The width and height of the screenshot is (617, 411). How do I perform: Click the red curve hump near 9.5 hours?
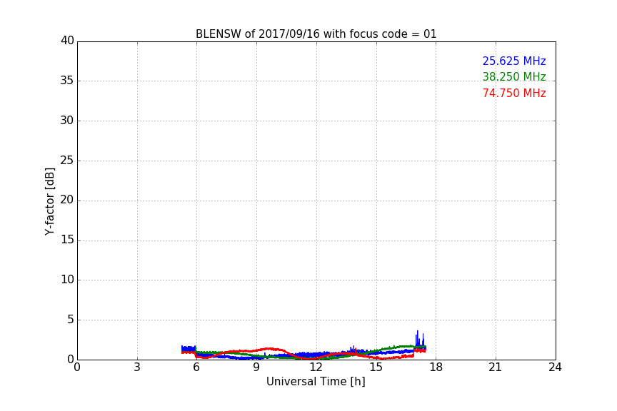click(x=269, y=349)
